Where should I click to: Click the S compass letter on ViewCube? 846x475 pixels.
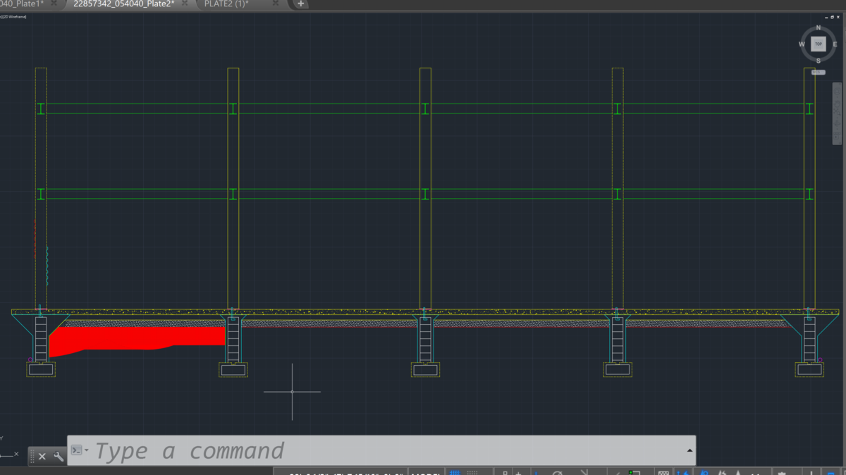(819, 61)
